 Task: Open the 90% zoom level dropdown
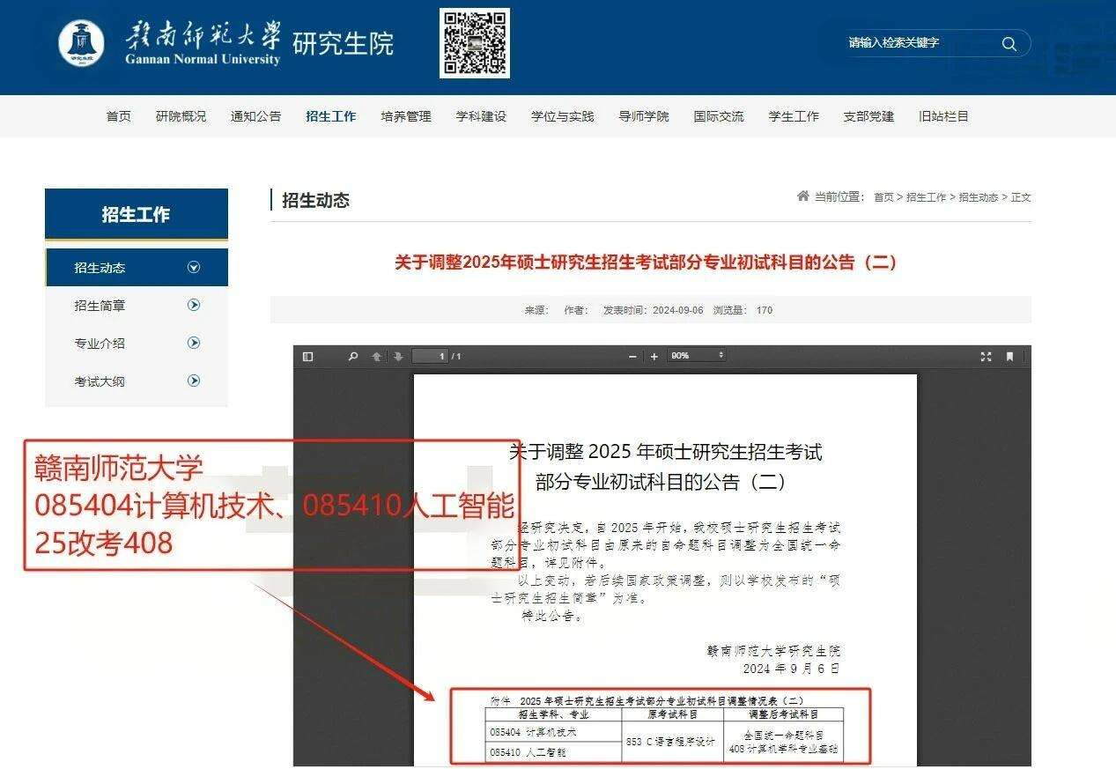click(x=698, y=356)
